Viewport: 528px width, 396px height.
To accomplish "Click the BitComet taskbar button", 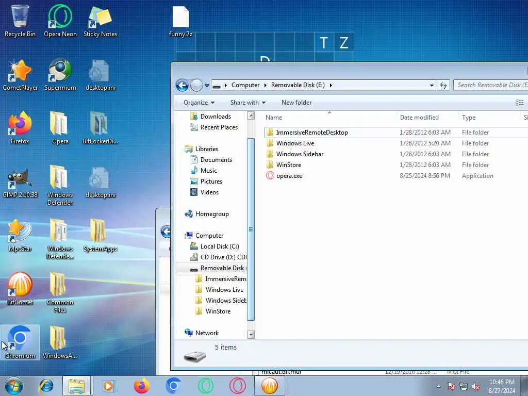I will pos(270,386).
